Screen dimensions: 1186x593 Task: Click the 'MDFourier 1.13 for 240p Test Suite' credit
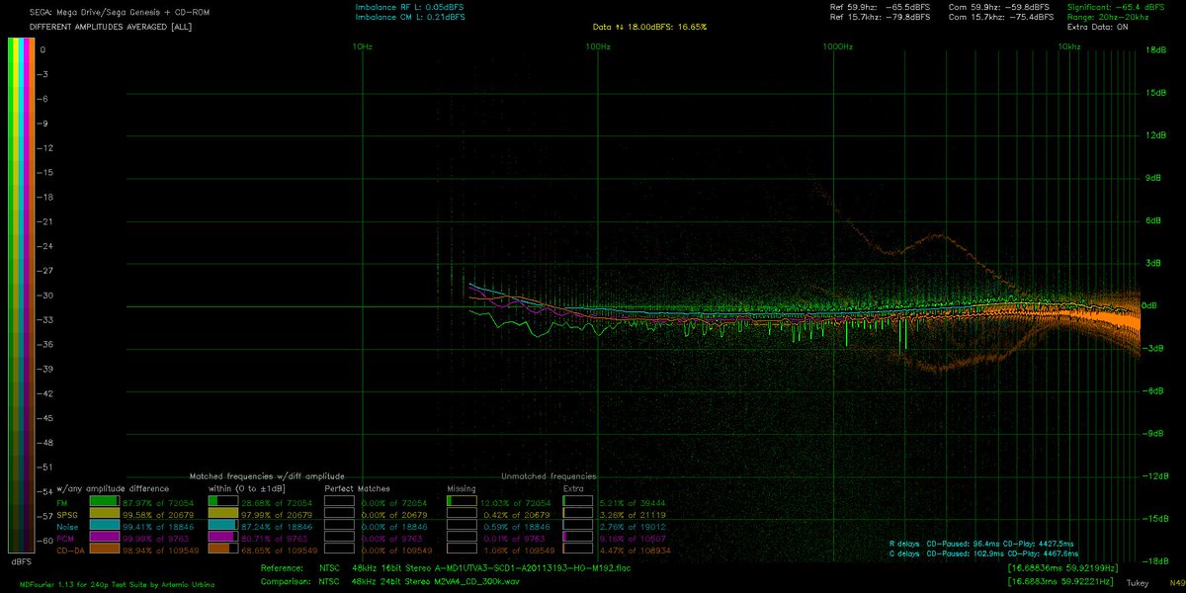[x=116, y=584]
